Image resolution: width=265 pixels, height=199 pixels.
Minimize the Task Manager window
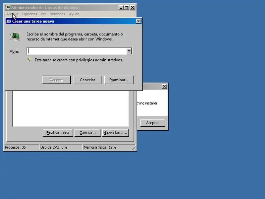pyautogui.click(x=121, y=8)
